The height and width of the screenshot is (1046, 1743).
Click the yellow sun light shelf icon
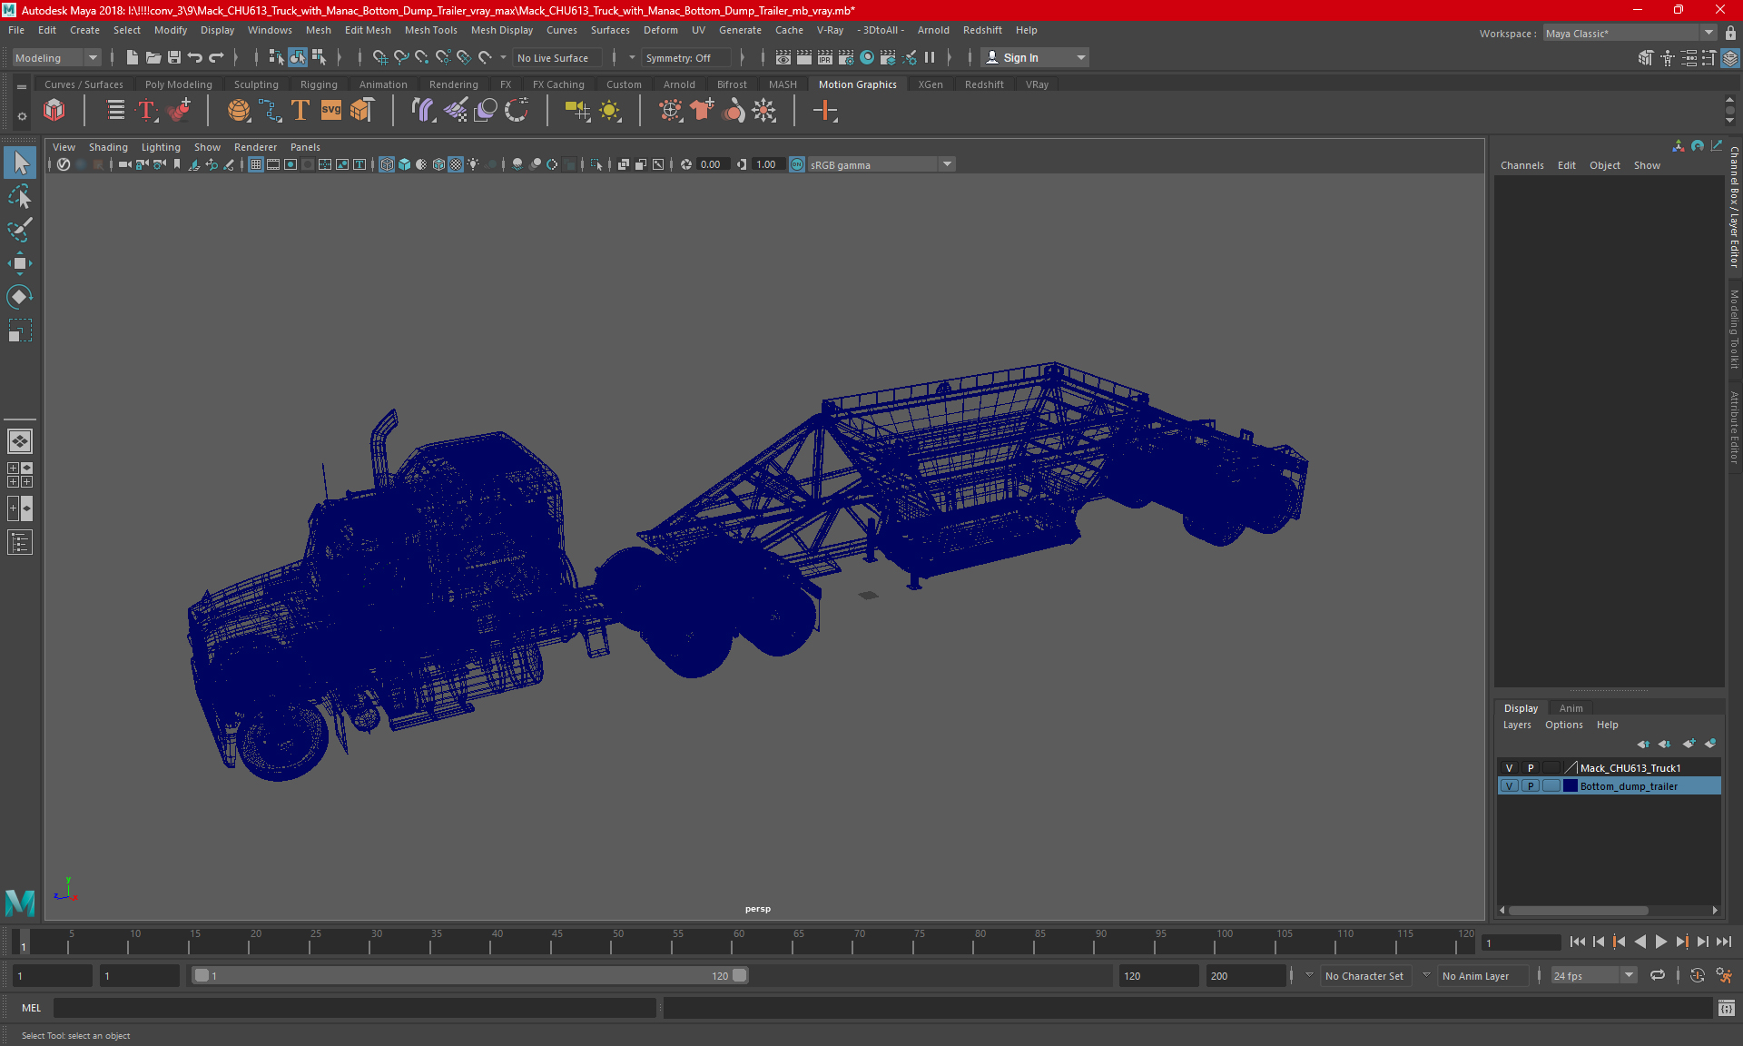[610, 111]
